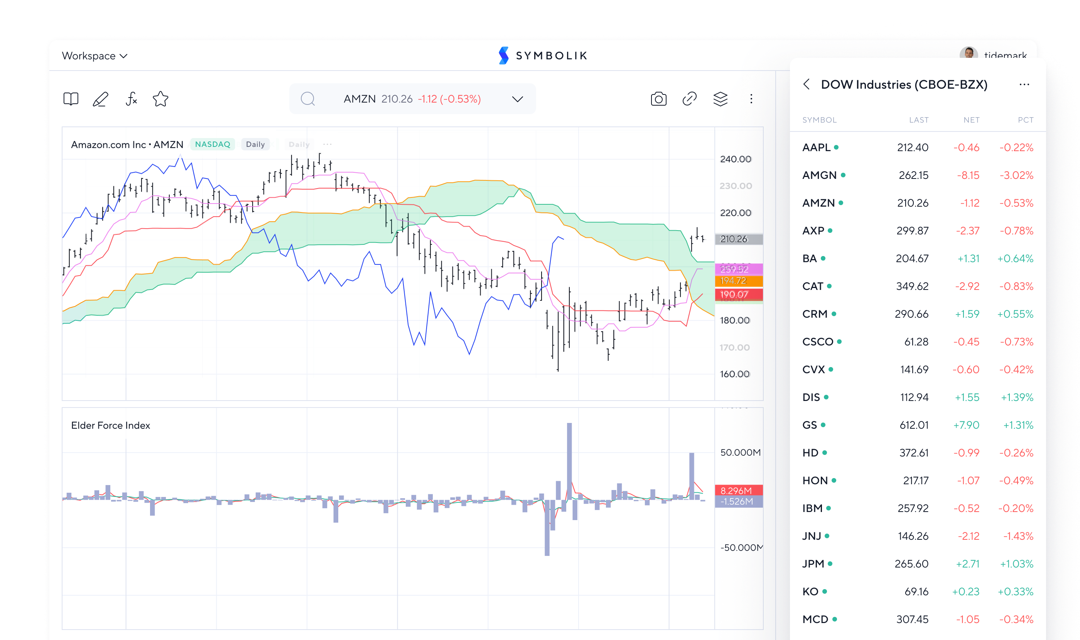This screenshot has width=1080, height=640.
Task: Click the search magnifier icon
Action: [308, 99]
